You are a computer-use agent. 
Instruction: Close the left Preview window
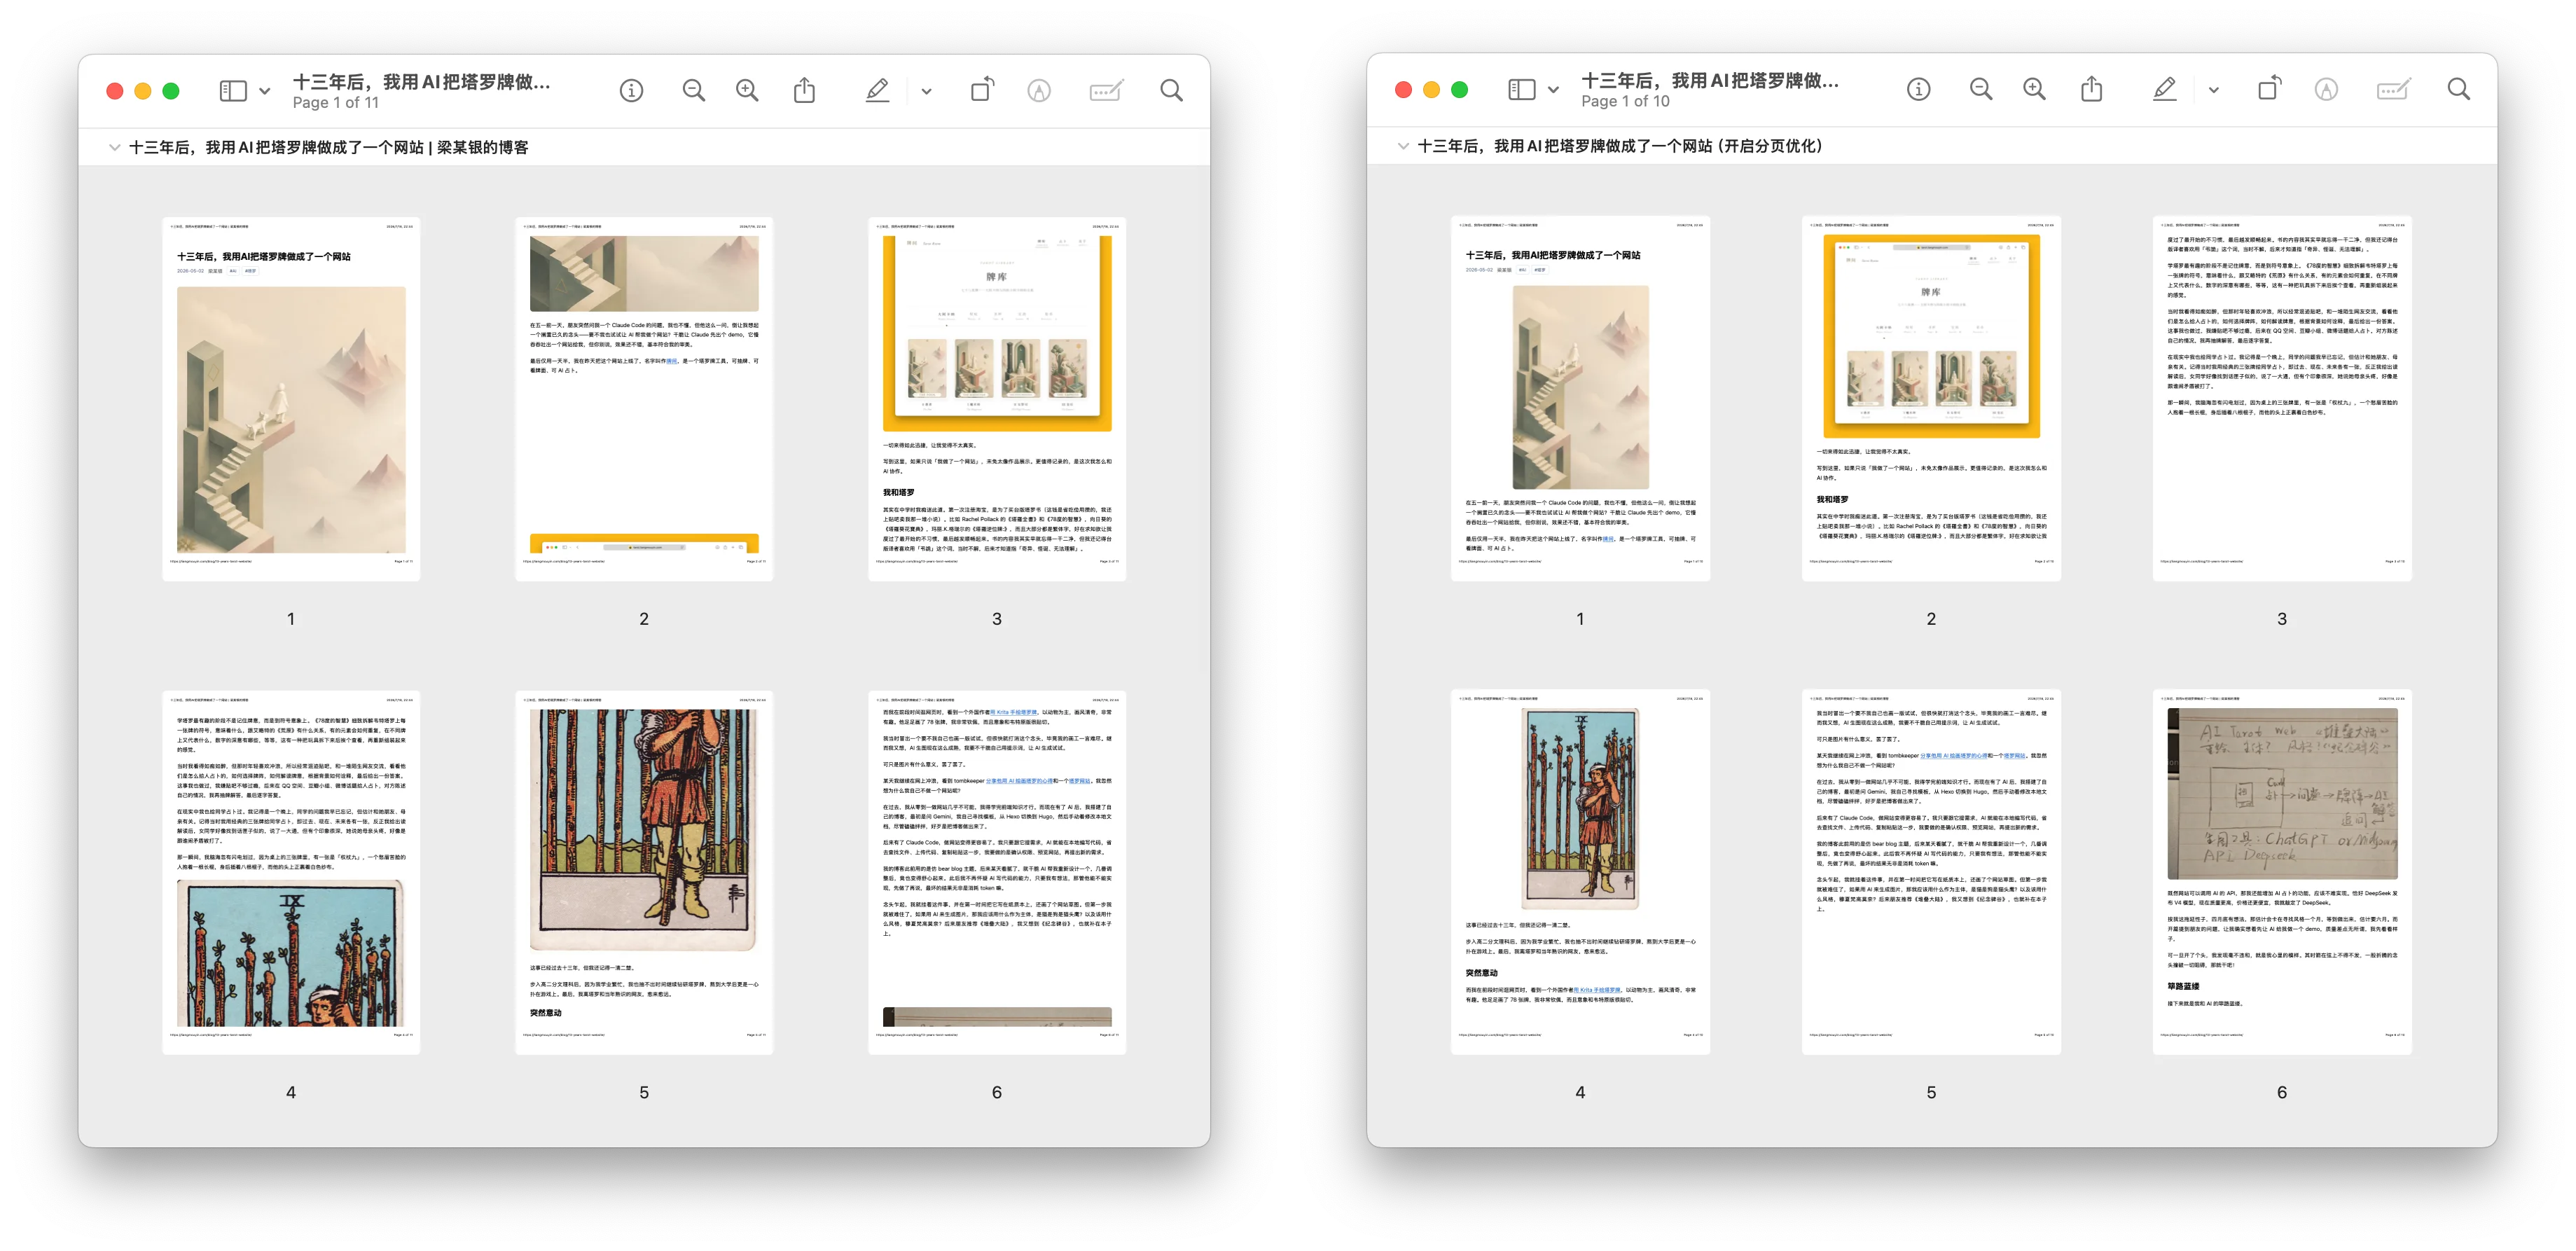(x=115, y=91)
